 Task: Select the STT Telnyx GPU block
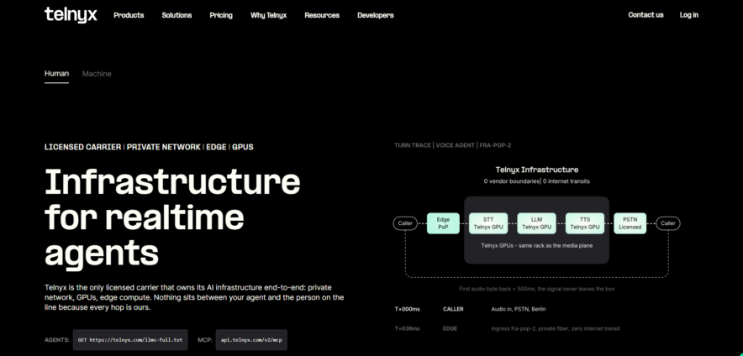[x=488, y=223]
